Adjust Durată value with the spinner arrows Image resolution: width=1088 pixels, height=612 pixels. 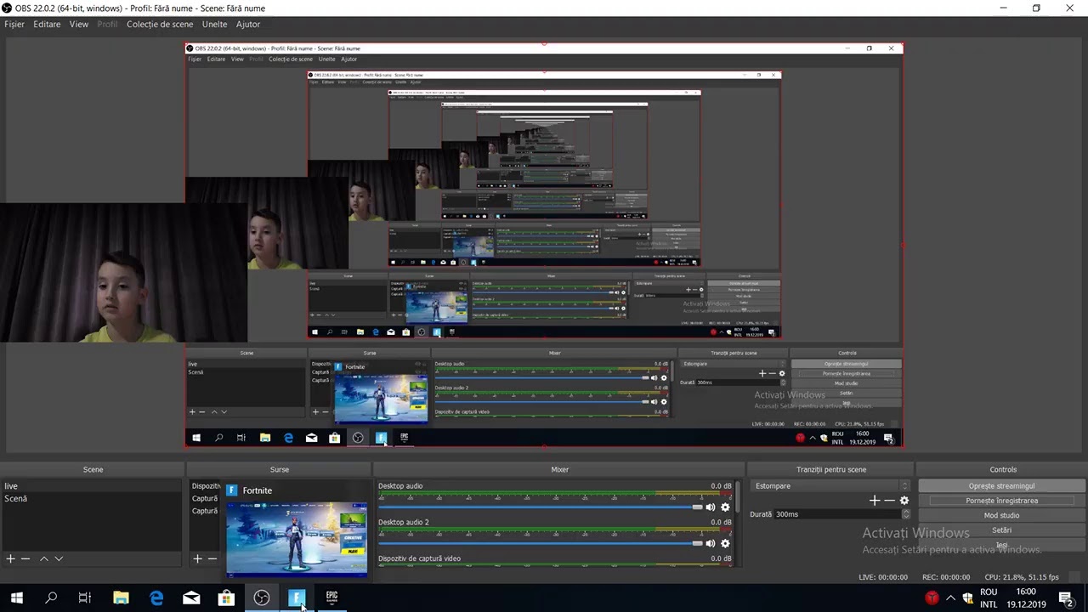pyautogui.click(x=905, y=514)
